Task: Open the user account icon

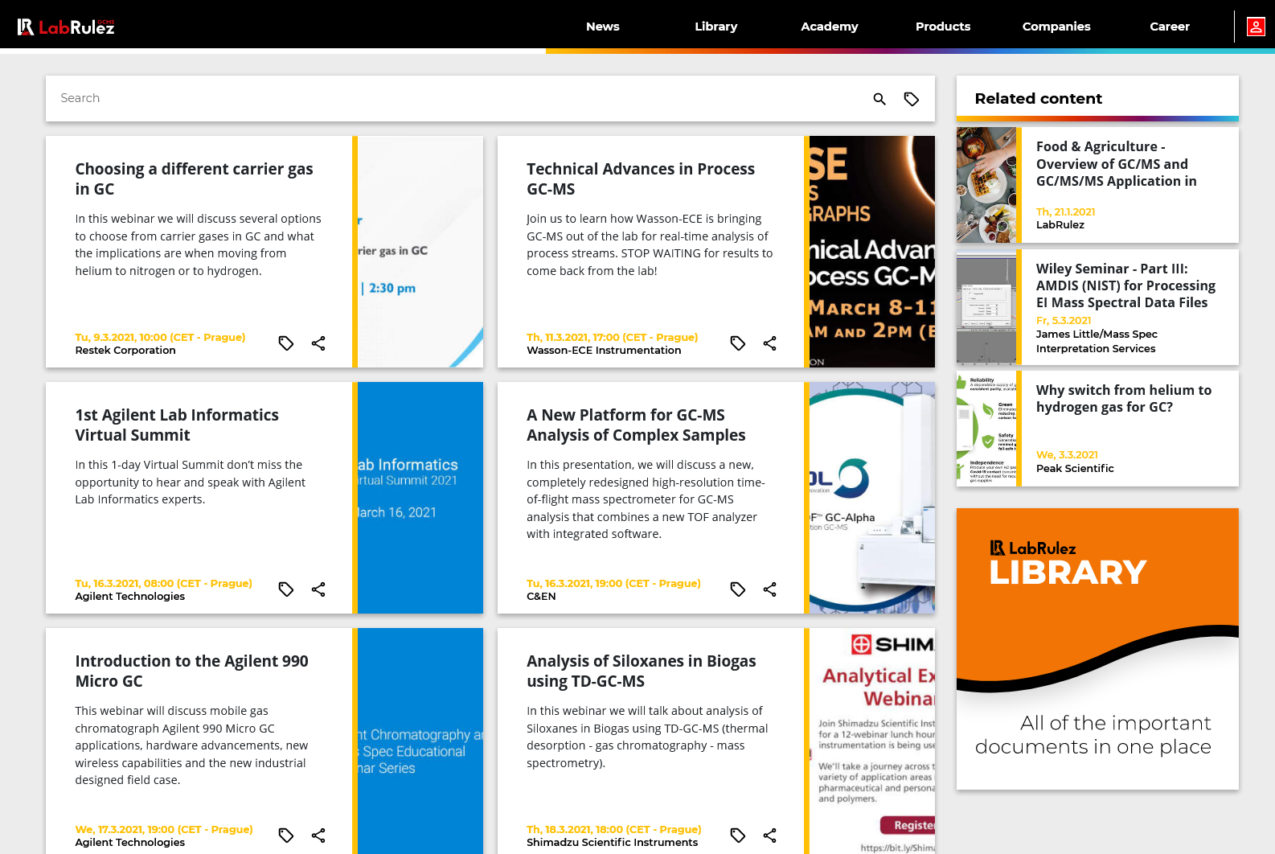Action: [x=1256, y=27]
